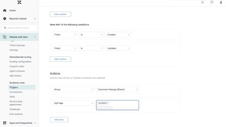Click top Add condition button
The height and width of the screenshot is (127, 226).
click(60, 14)
